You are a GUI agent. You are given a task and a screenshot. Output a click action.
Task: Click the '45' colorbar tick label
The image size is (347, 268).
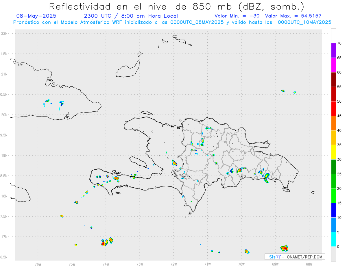[x=339, y=116]
